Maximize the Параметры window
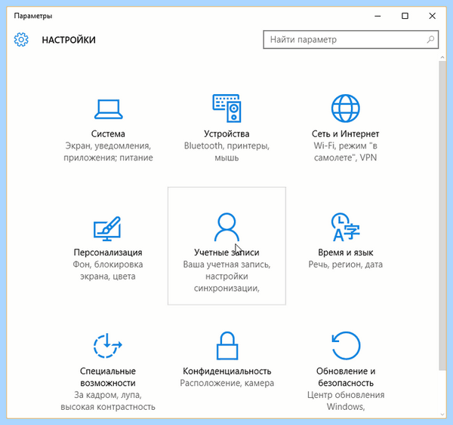 (x=405, y=16)
